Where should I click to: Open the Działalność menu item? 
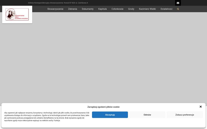click(x=166, y=9)
